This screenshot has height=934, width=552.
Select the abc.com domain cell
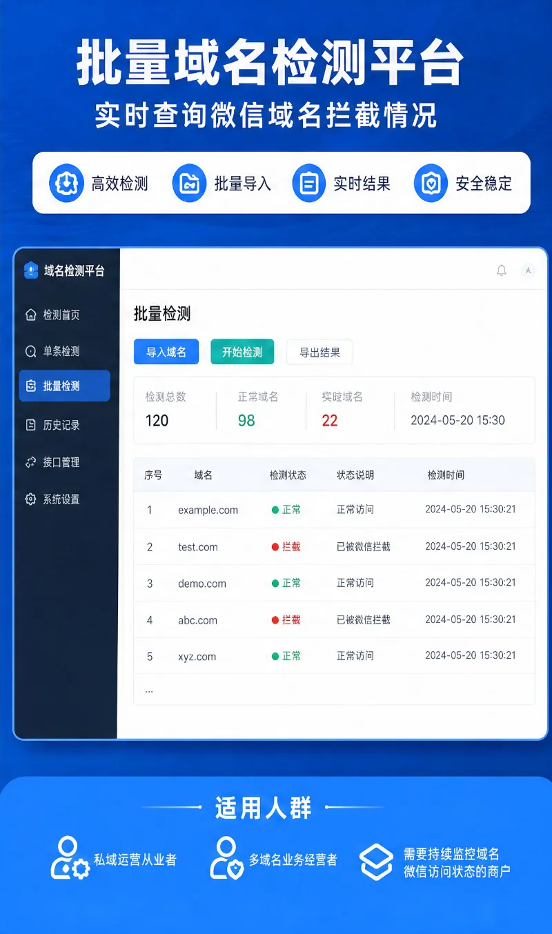tap(198, 620)
